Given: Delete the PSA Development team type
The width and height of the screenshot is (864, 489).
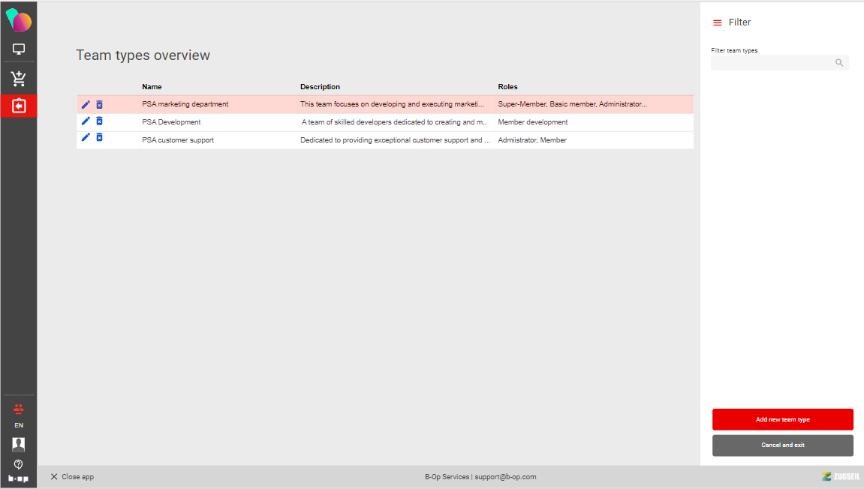Looking at the screenshot, I should click(99, 121).
